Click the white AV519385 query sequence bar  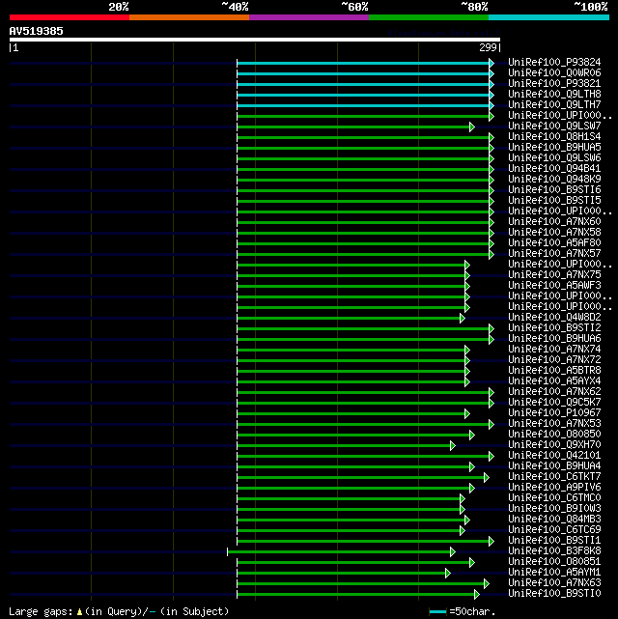pyautogui.click(x=255, y=40)
